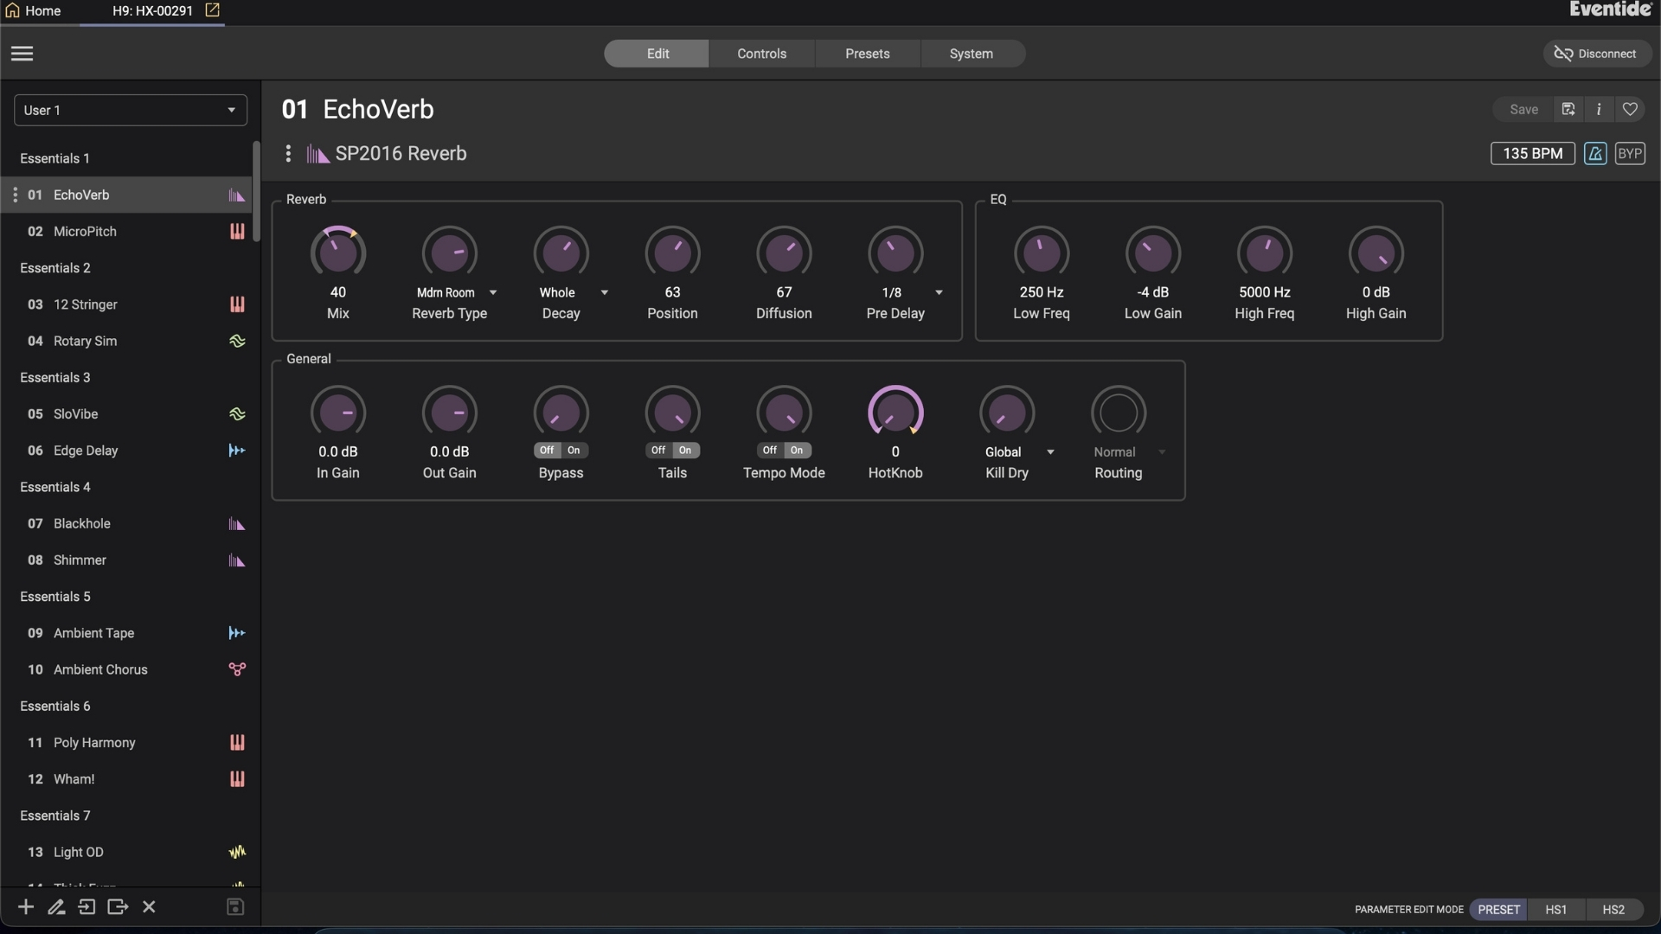
Task: Switch to the Controls tab
Action: (761, 54)
